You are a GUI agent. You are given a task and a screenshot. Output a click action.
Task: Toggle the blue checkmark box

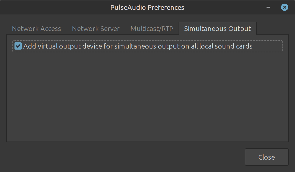[18, 46]
